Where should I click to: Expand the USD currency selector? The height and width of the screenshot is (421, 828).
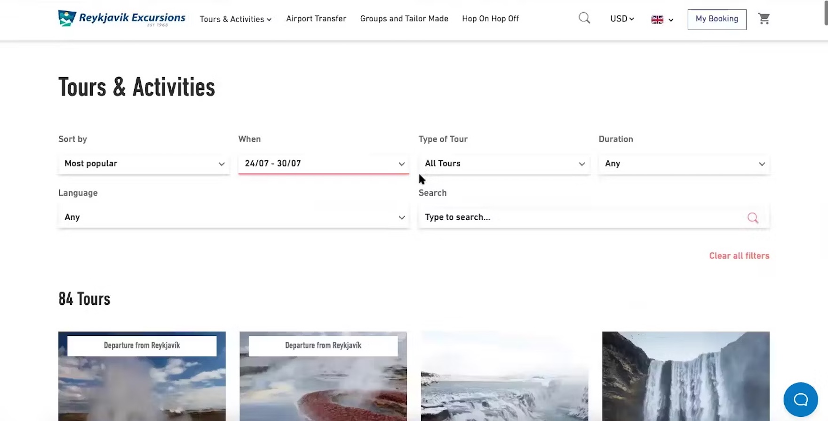tap(622, 19)
